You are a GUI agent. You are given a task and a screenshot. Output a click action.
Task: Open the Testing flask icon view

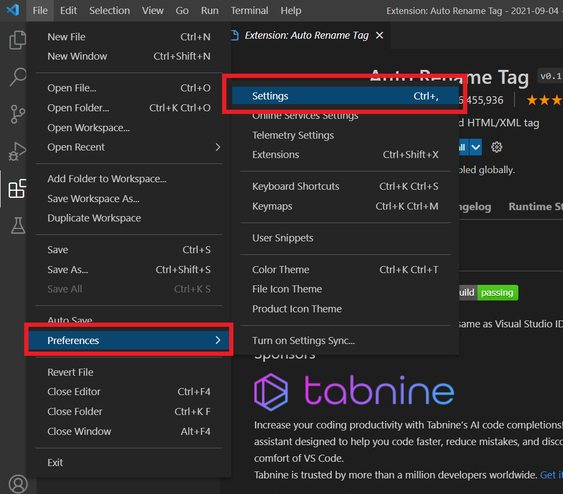(x=18, y=225)
